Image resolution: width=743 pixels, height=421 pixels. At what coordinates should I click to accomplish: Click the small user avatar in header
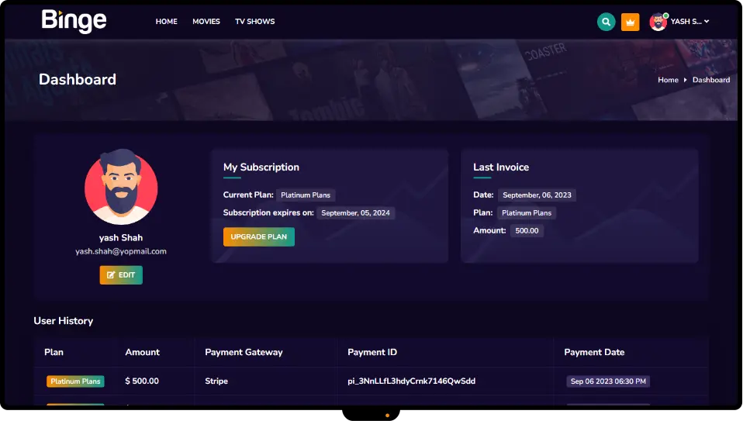[658, 22]
